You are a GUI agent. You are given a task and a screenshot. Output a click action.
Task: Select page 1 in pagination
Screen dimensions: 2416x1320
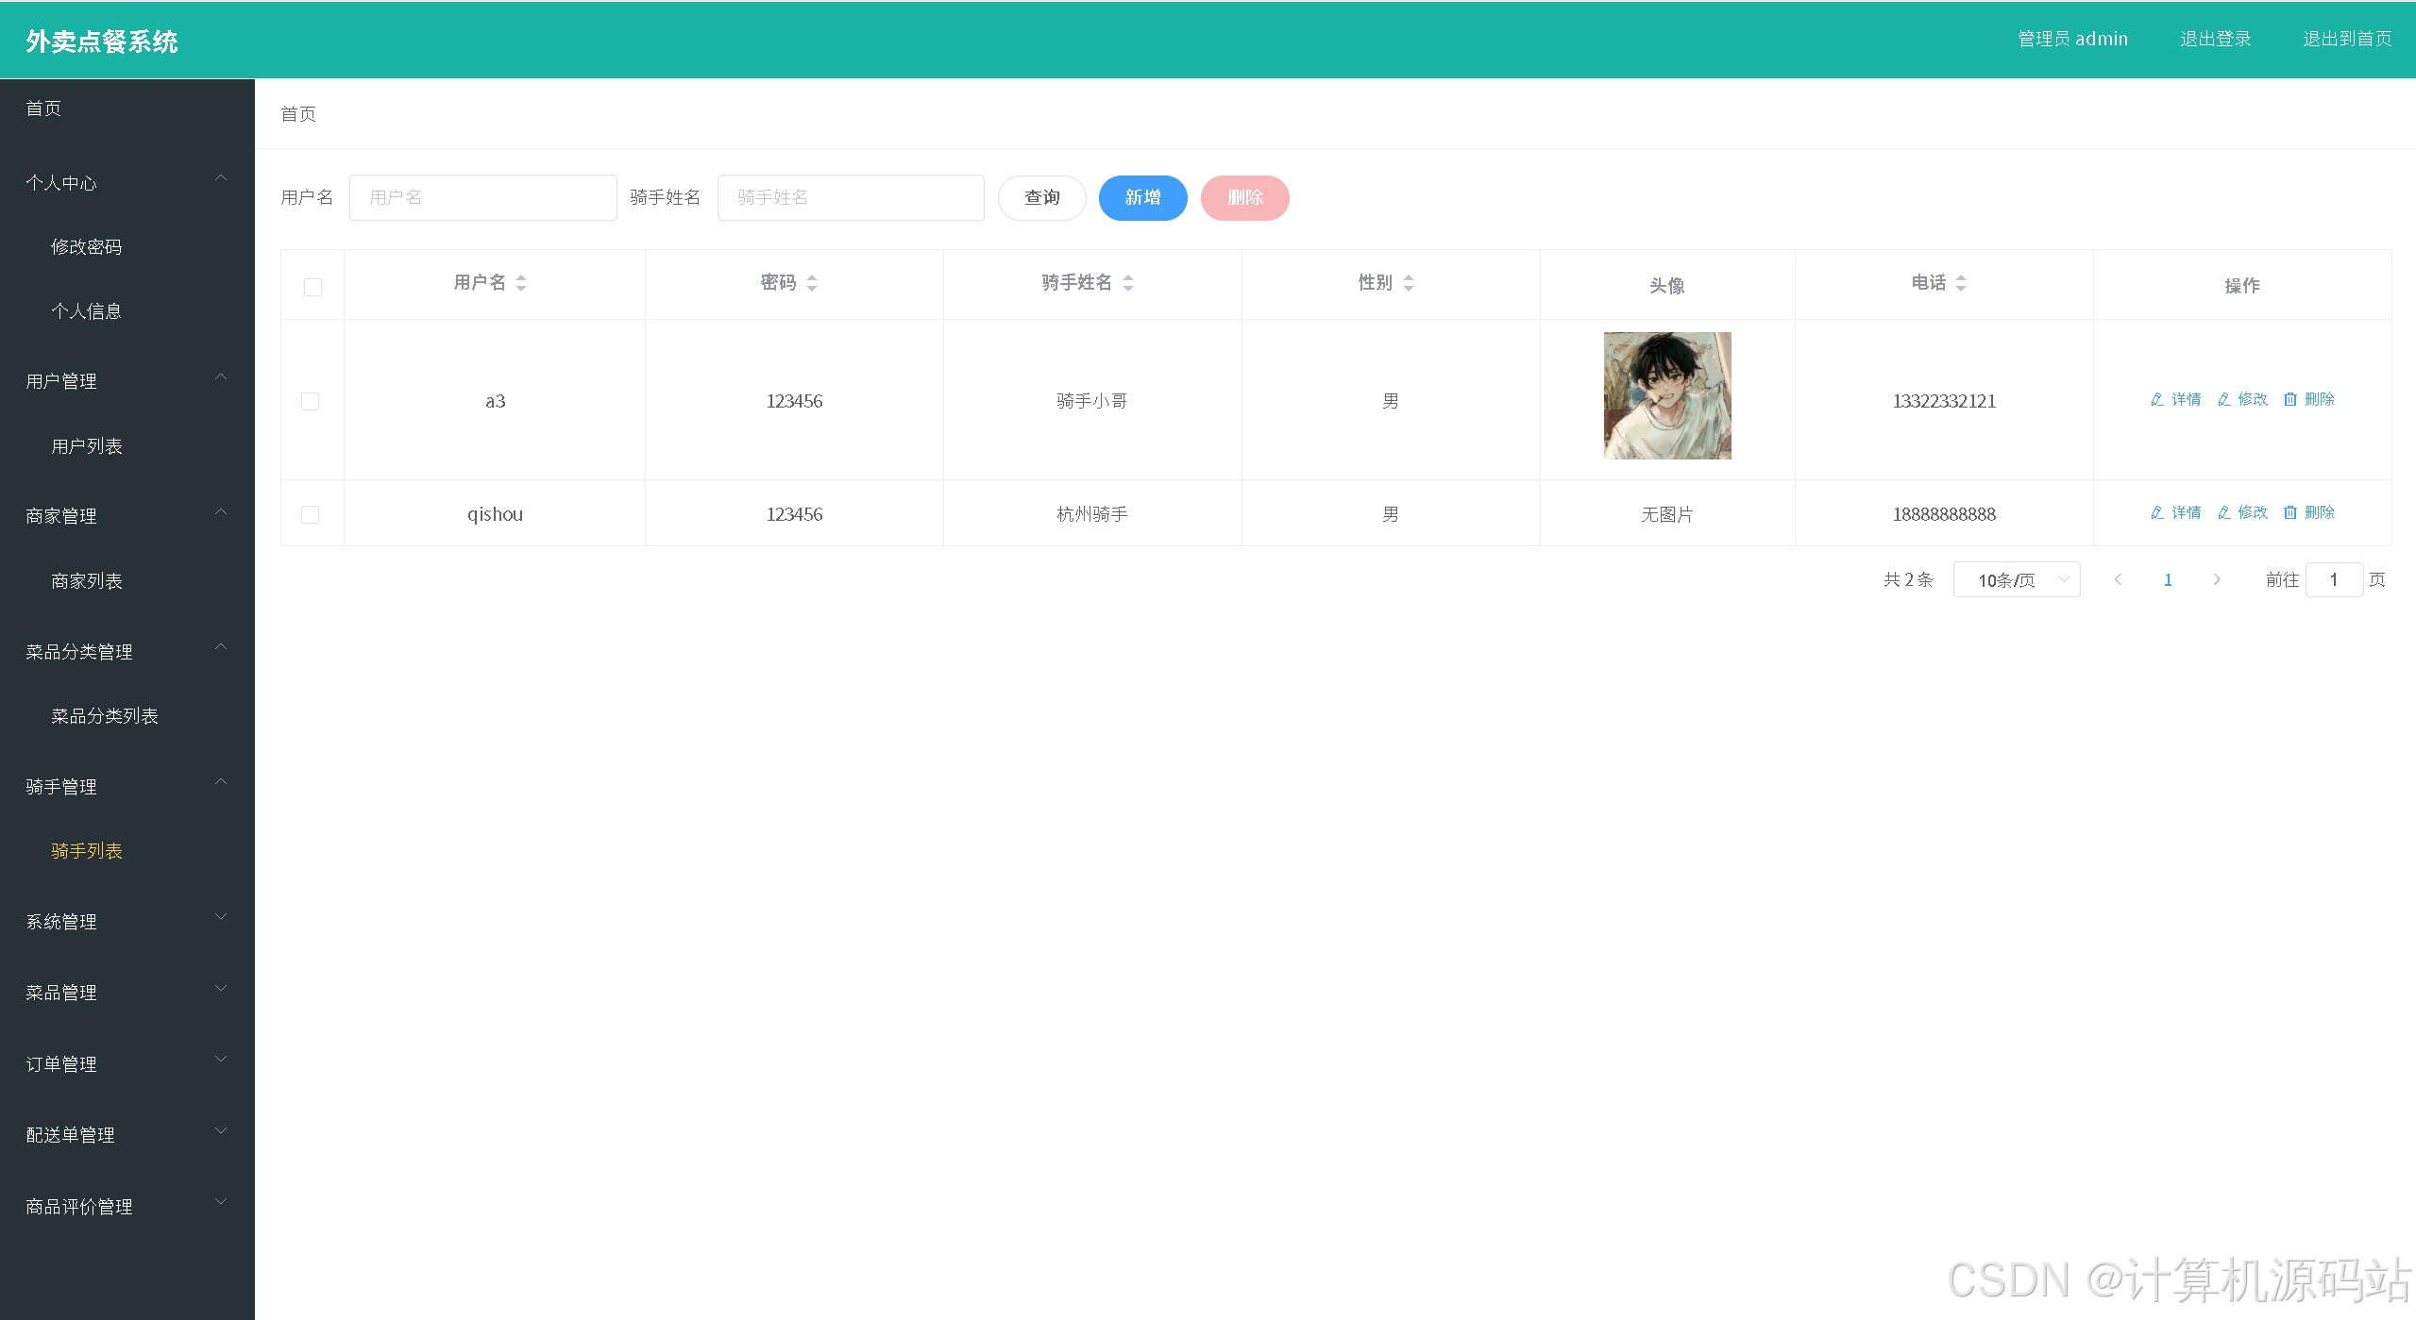tap(2168, 579)
